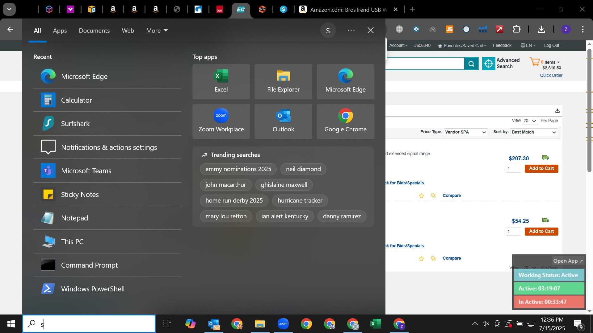The image size is (593, 333).
Task: Search trending 'ghislaine maxwell'
Action: tap(284, 185)
